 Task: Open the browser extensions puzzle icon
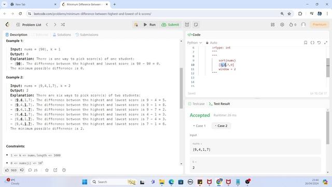300,14
